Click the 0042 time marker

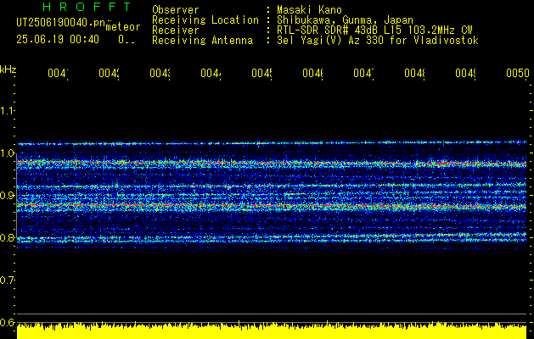point(109,73)
